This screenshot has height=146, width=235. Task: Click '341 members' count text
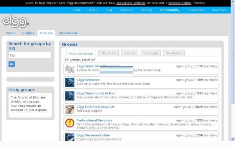[x=207, y=93]
